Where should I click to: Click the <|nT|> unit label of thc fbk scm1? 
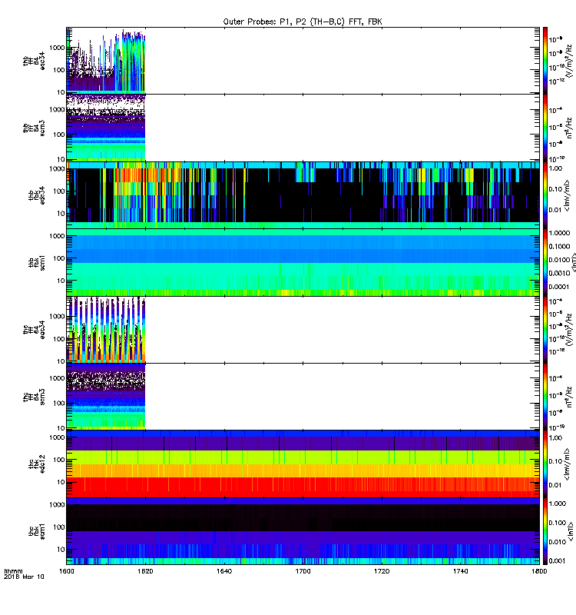[571, 531]
